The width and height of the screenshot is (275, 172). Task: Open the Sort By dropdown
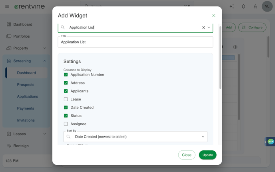tap(135, 137)
